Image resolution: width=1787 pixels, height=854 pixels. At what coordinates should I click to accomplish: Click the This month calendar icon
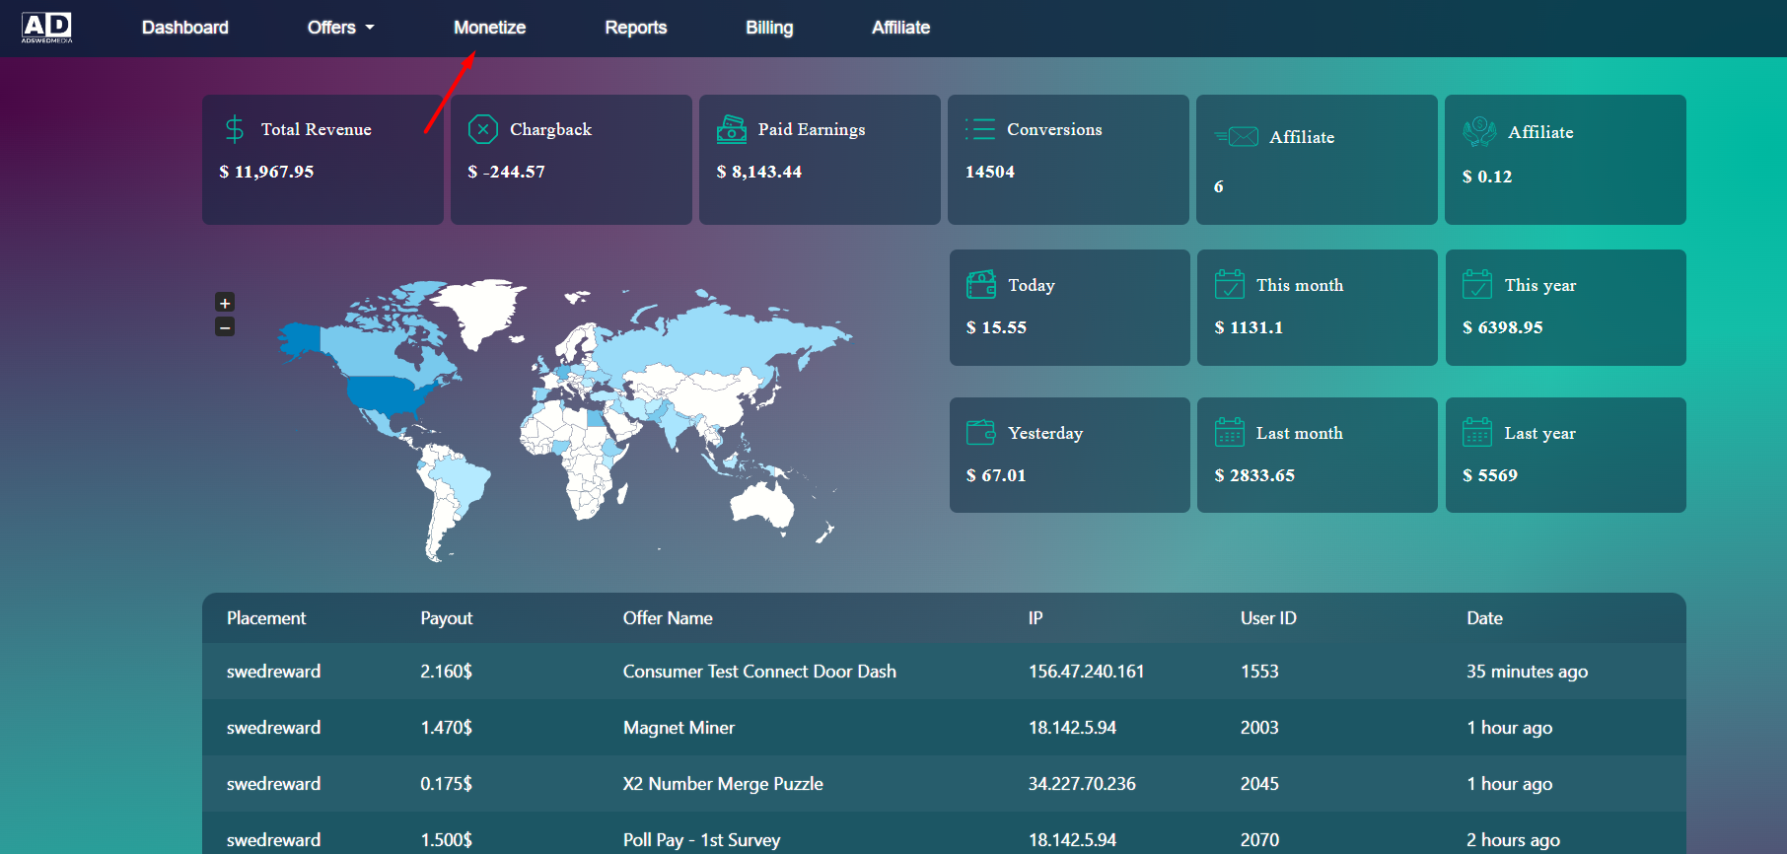coord(1230,285)
